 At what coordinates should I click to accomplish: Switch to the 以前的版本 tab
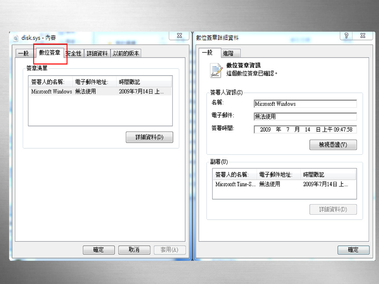tap(126, 53)
